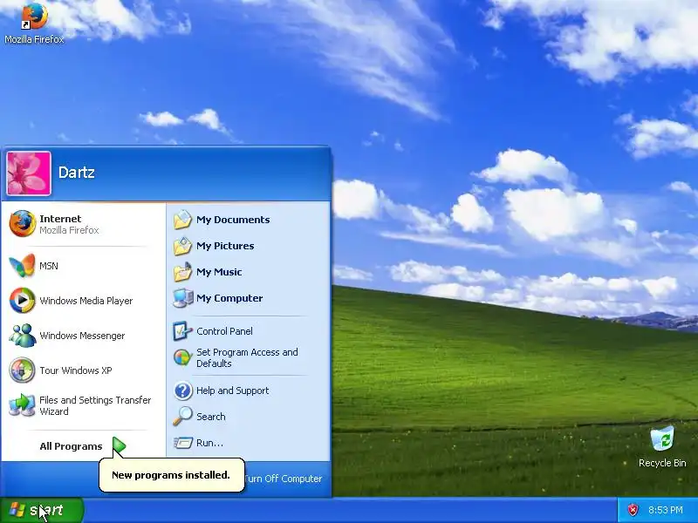
Task: Click the Set Program Access and Defaults icon
Action: coord(182,357)
